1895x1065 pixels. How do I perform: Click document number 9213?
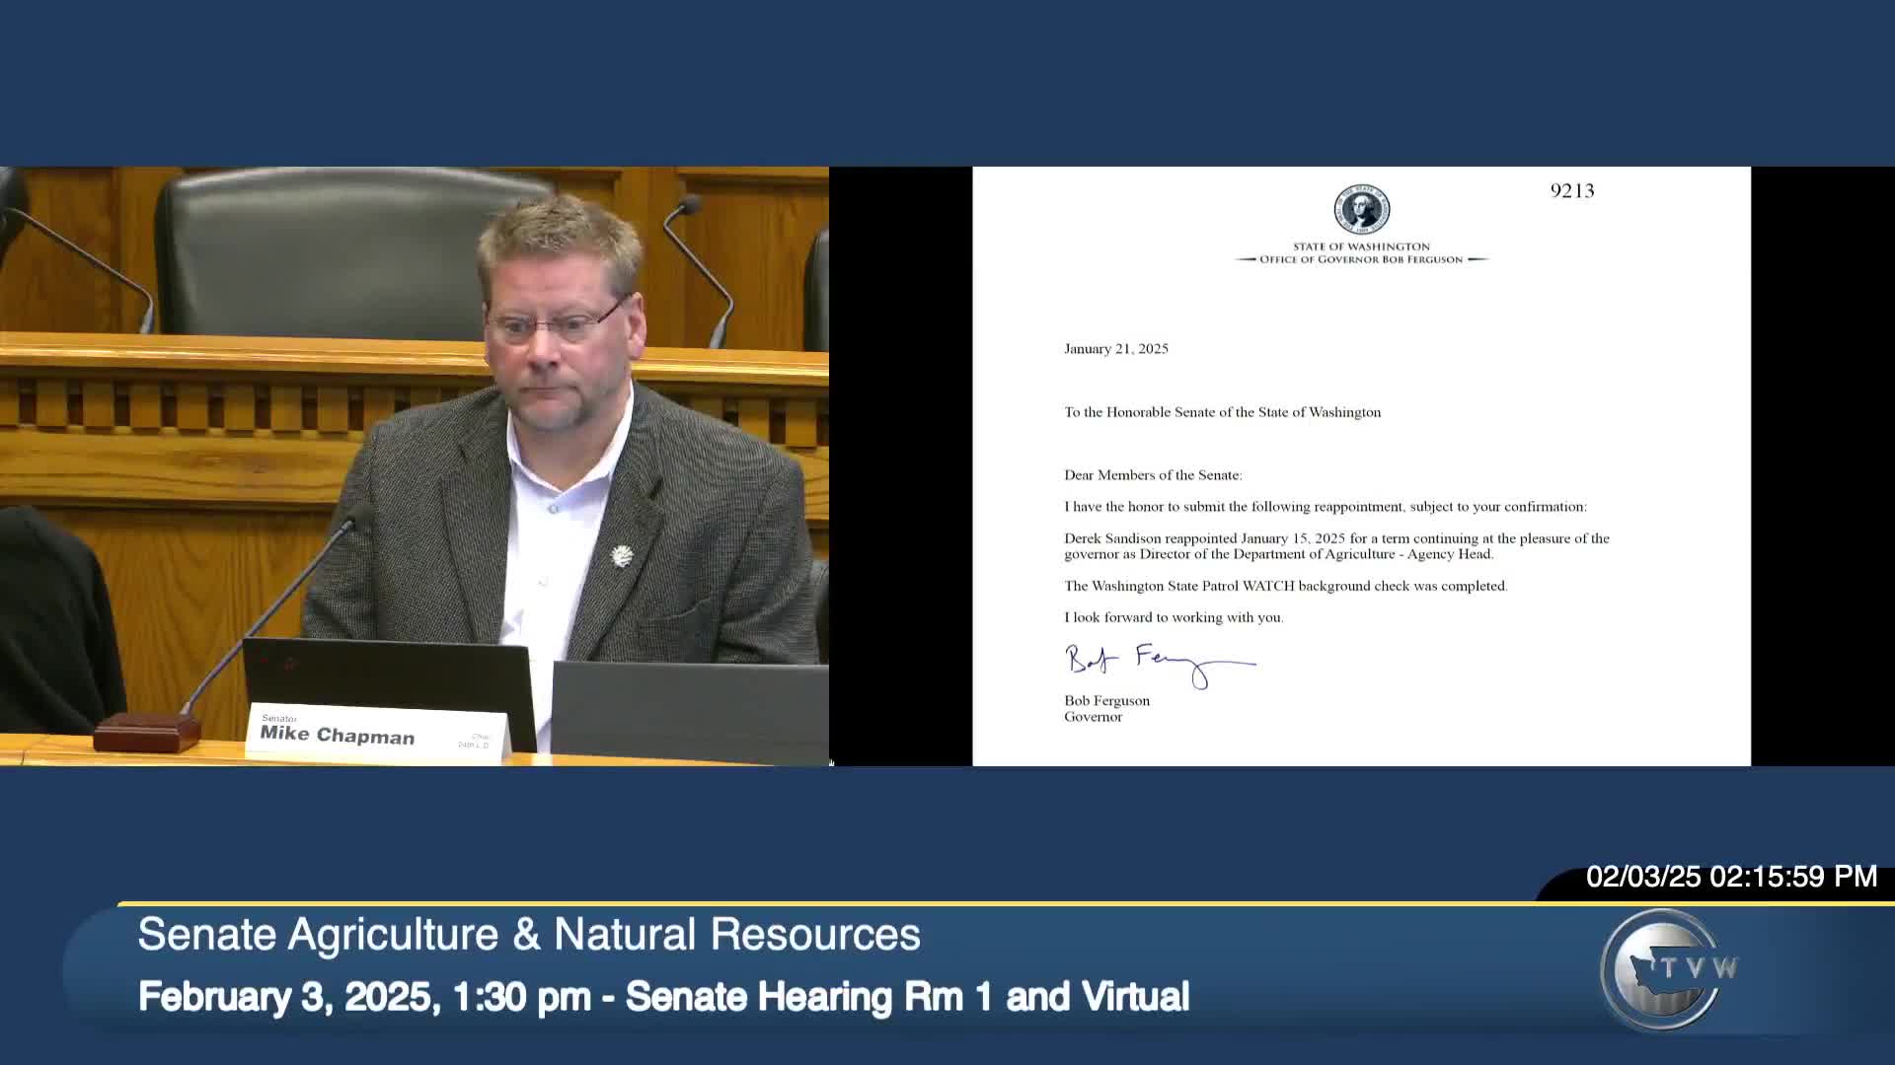coord(1571,191)
